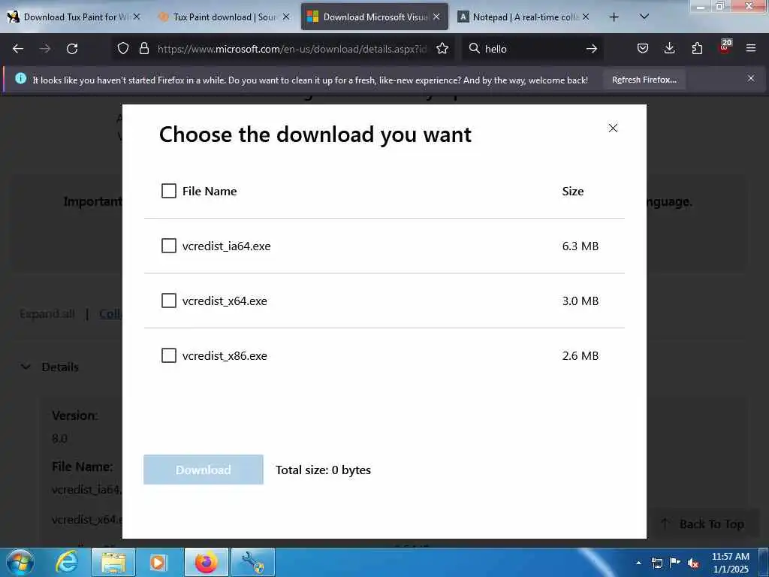Open the Pocket save icon
769x577 pixels.
[x=643, y=49]
